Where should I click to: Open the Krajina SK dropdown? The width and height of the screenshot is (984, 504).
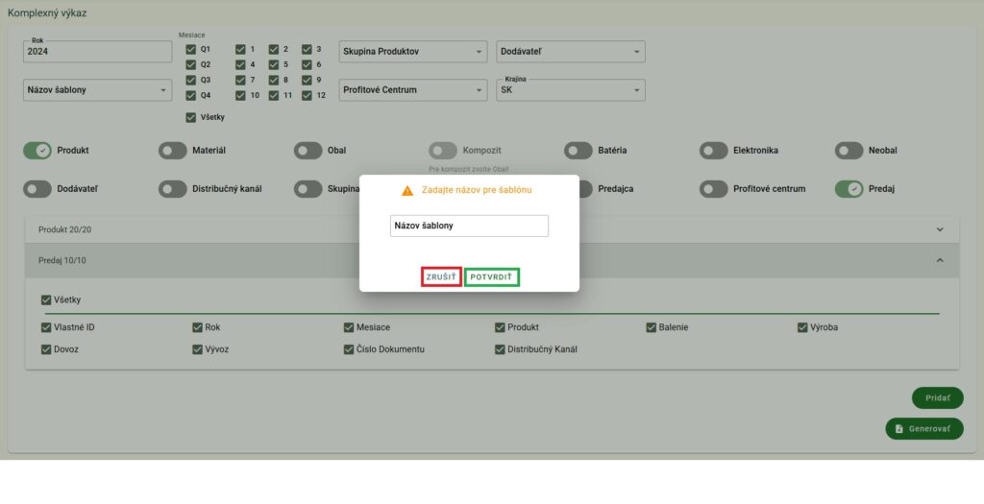[571, 90]
